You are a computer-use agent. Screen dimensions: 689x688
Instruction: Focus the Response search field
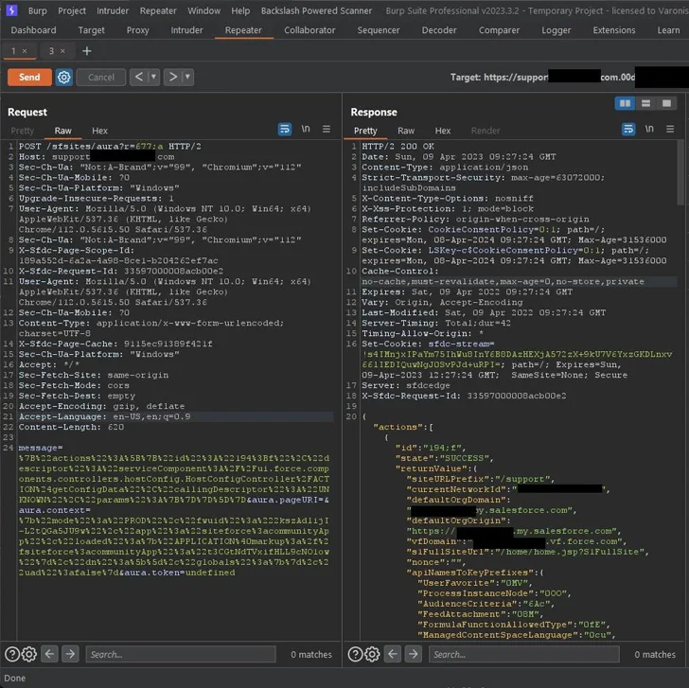(x=524, y=655)
